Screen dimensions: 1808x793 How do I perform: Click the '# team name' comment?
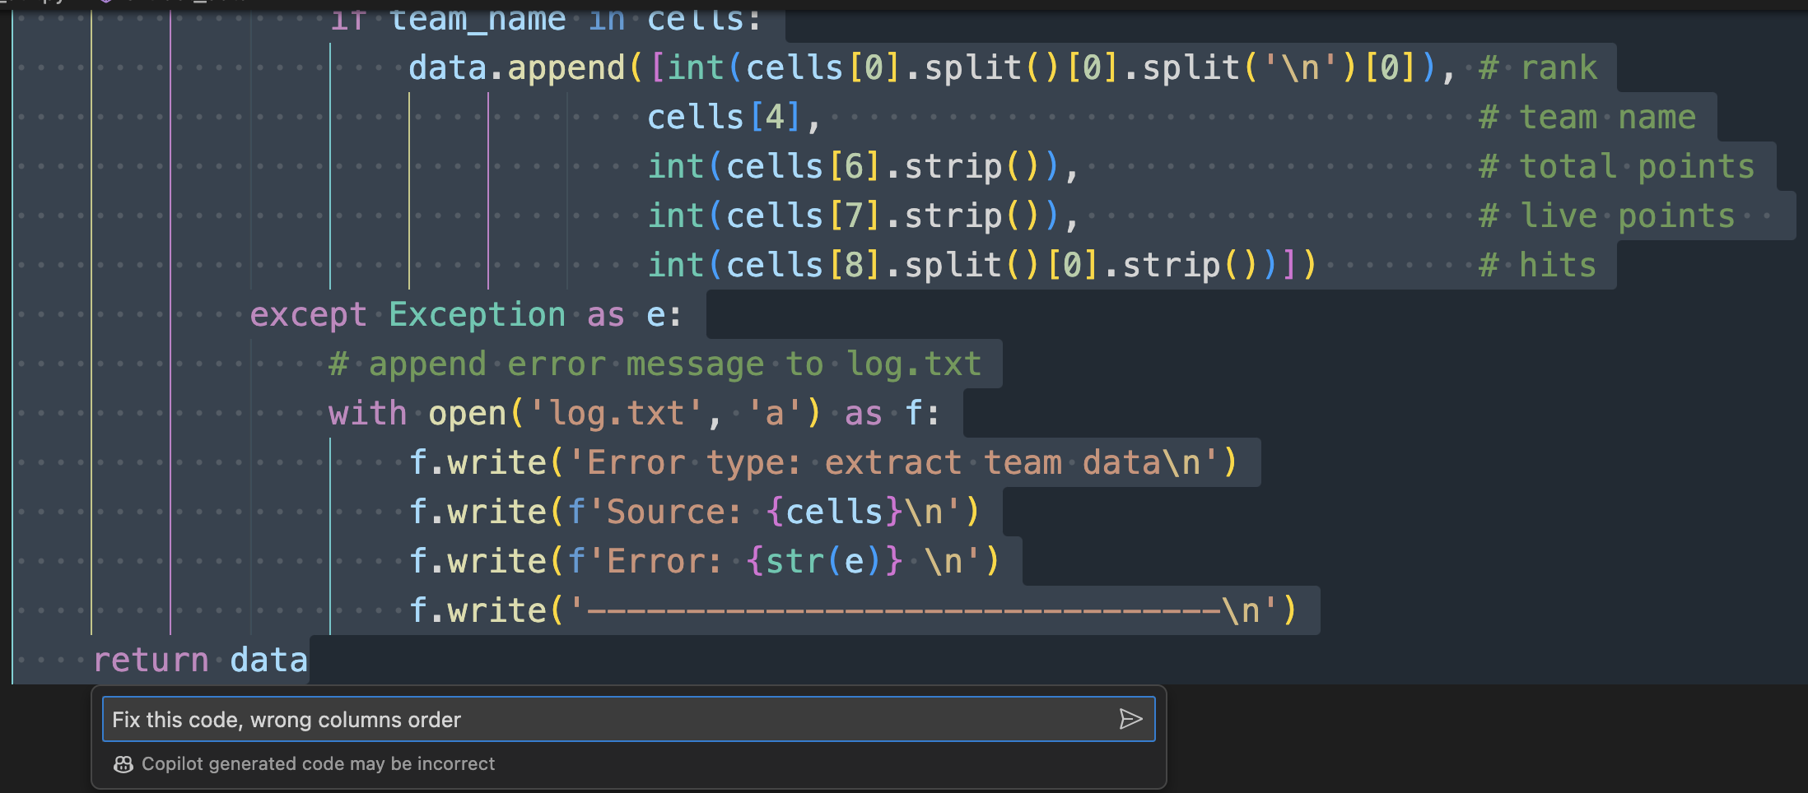pyautogui.click(x=1587, y=118)
